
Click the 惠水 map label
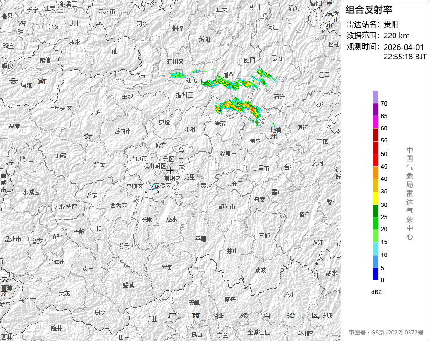[172, 219]
